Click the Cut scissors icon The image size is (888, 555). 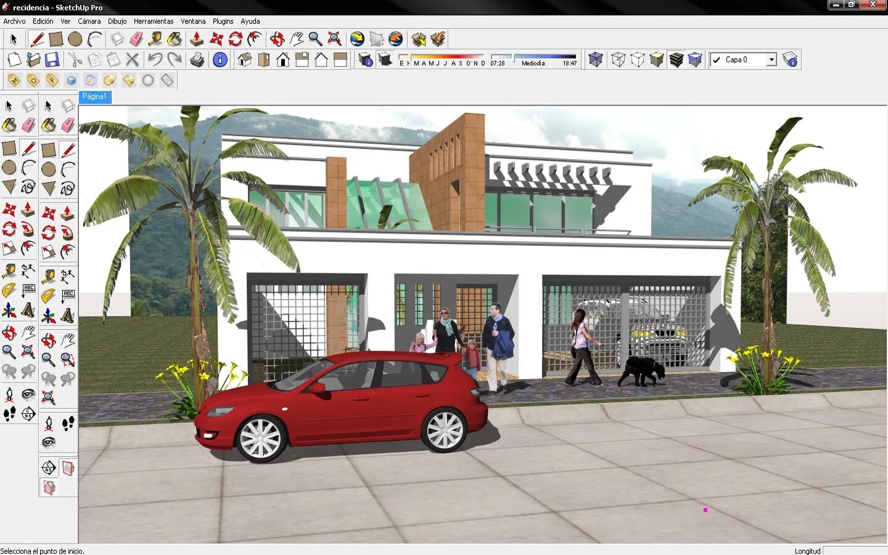(75, 60)
